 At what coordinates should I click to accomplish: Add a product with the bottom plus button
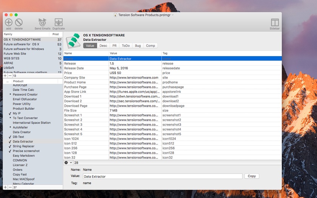5,187
